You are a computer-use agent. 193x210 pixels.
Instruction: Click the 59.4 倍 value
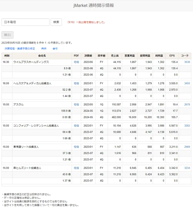click(66, 132)
